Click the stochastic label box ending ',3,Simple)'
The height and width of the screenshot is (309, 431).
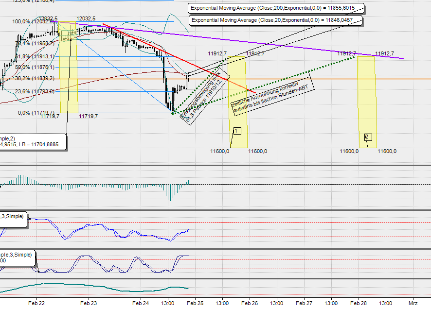[x=14, y=220]
